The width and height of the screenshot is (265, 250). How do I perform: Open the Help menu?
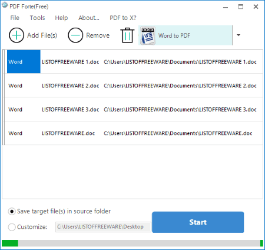(61, 18)
